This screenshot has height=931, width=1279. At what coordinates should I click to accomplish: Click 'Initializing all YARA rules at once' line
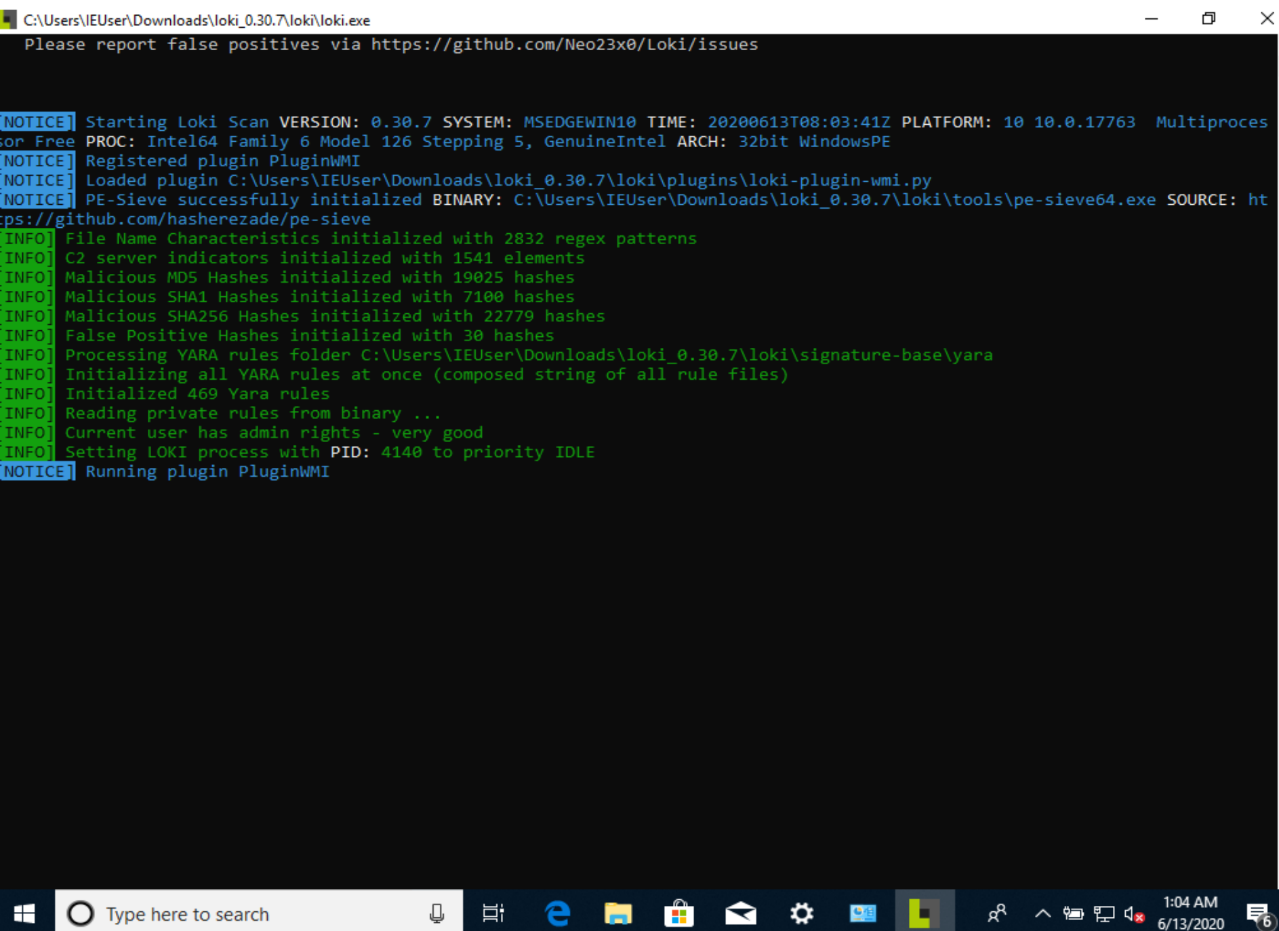(x=427, y=375)
